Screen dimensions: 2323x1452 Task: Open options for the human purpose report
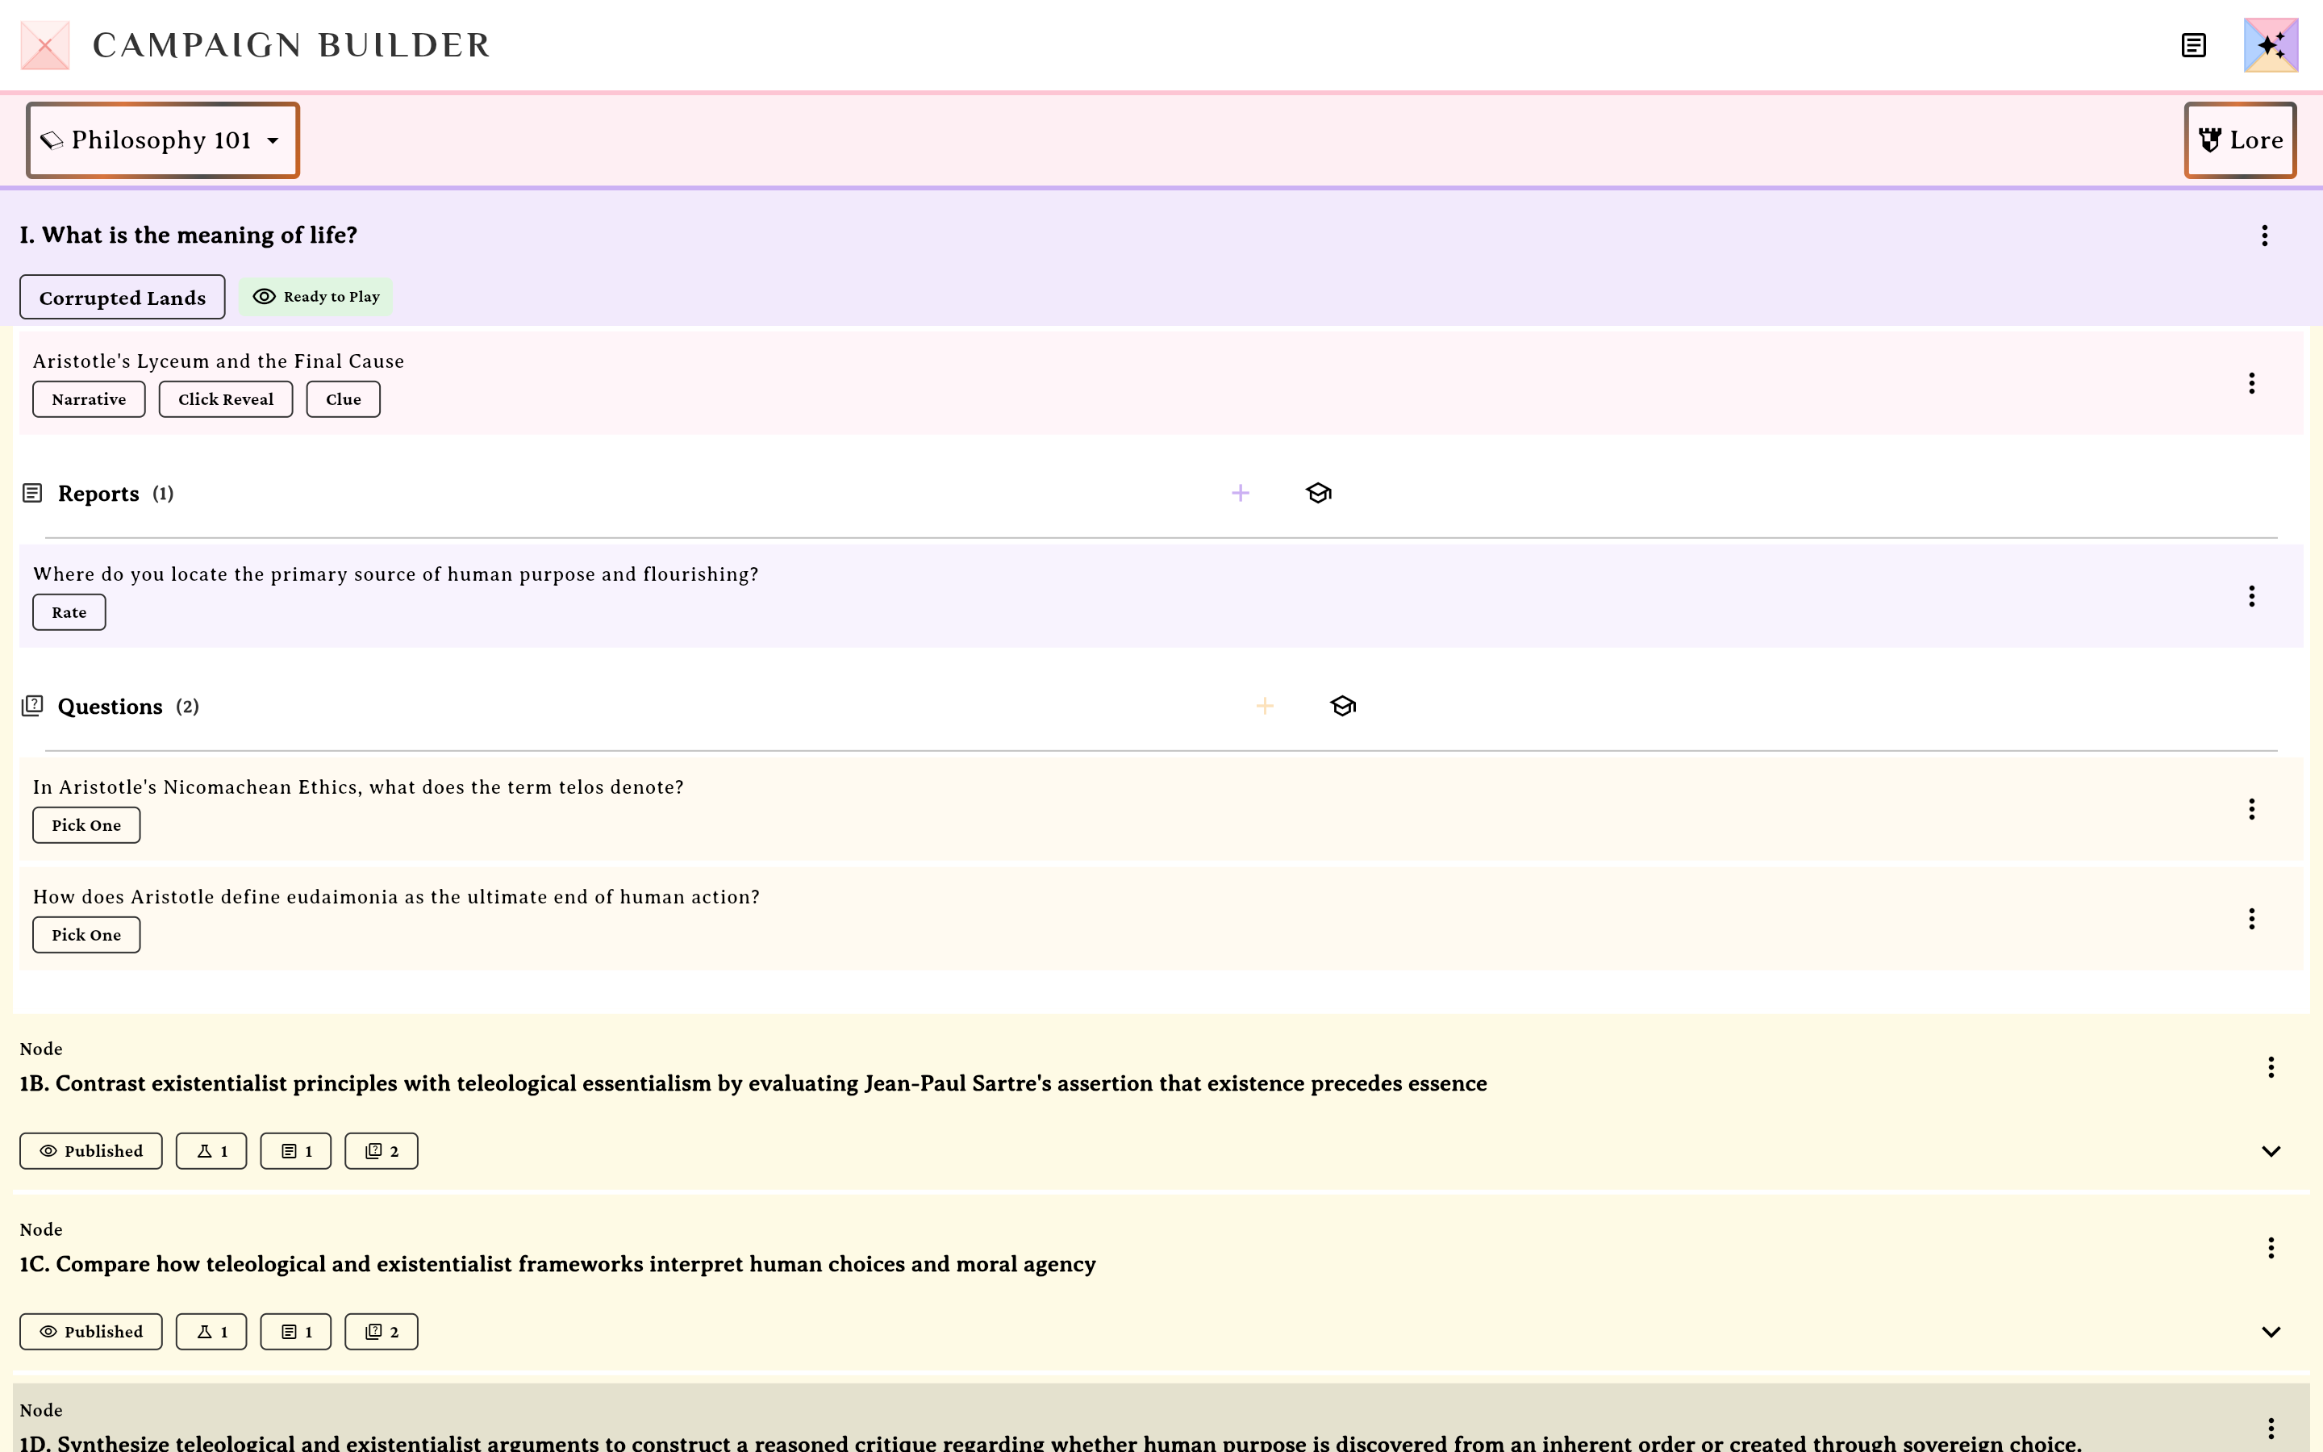tap(2251, 596)
